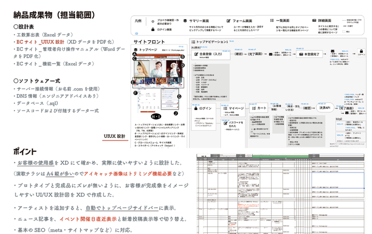Screen dimensions: 372x234
Task: Click the red イベント開催日直近表示 text
Action: (88, 219)
